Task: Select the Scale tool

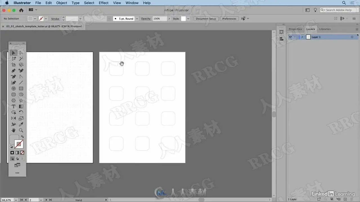Action: [21, 118]
